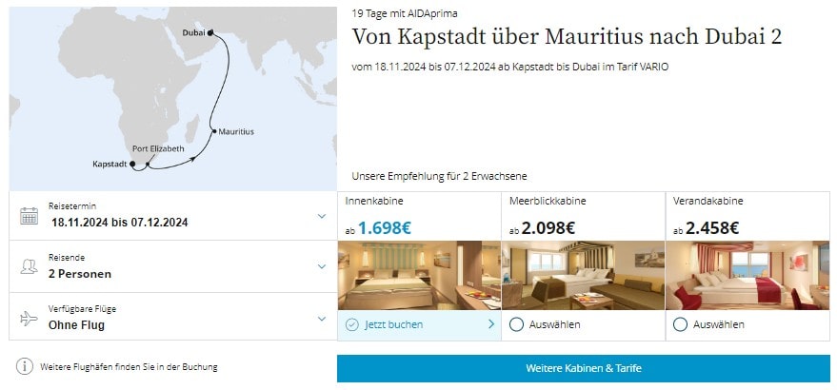Expand the Verfügbare Flüge dropdown
The width and height of the screenshot is (837, 390).
(x=321, y=318)
